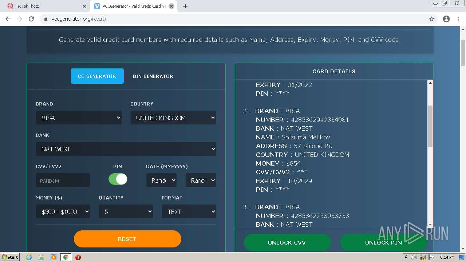
Task: Click the money value $854
Action: point(293,163)
